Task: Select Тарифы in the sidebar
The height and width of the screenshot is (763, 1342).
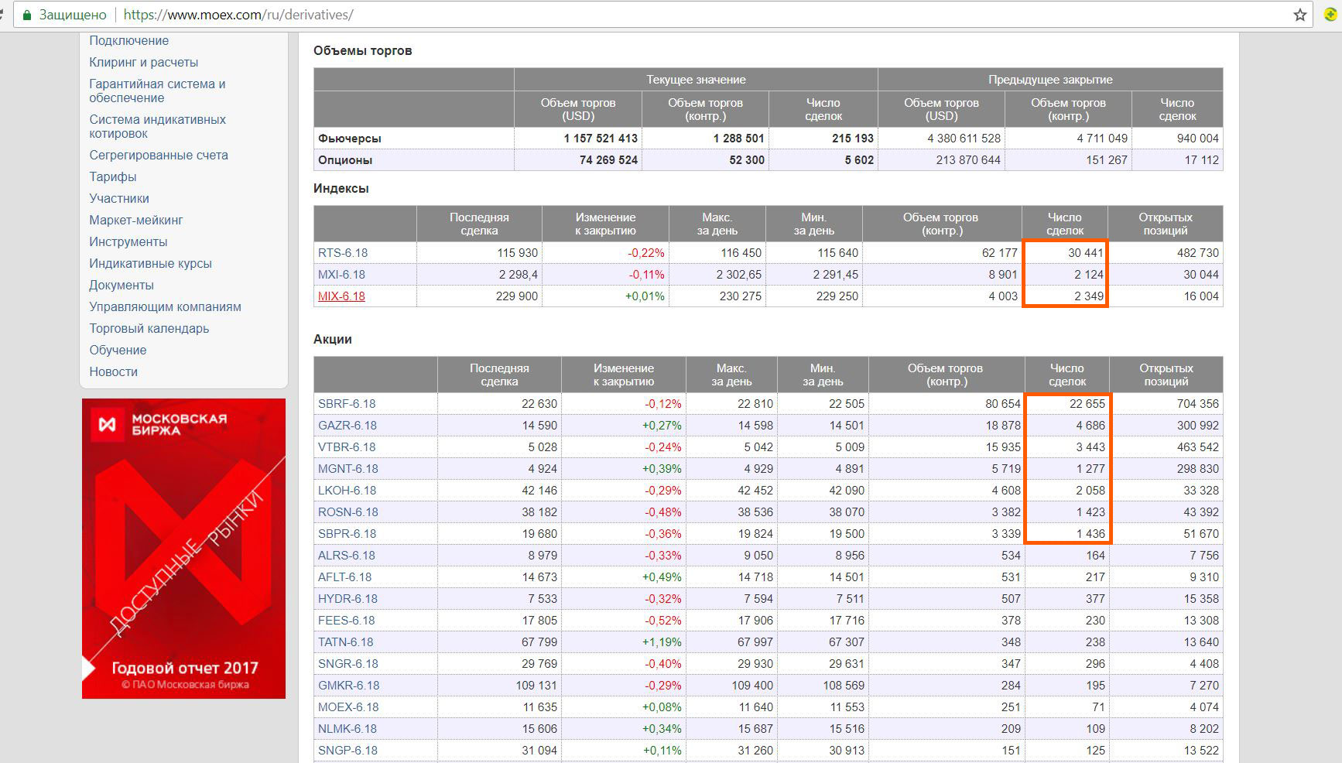Action: (x=112, y=176)
